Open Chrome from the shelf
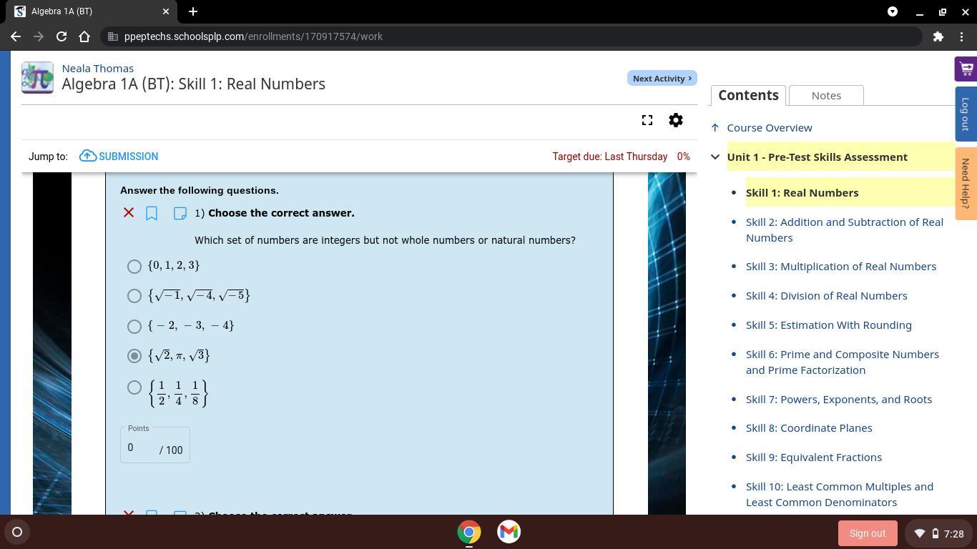This screenshot has width=977, height=549. click(x=469, y=532)
